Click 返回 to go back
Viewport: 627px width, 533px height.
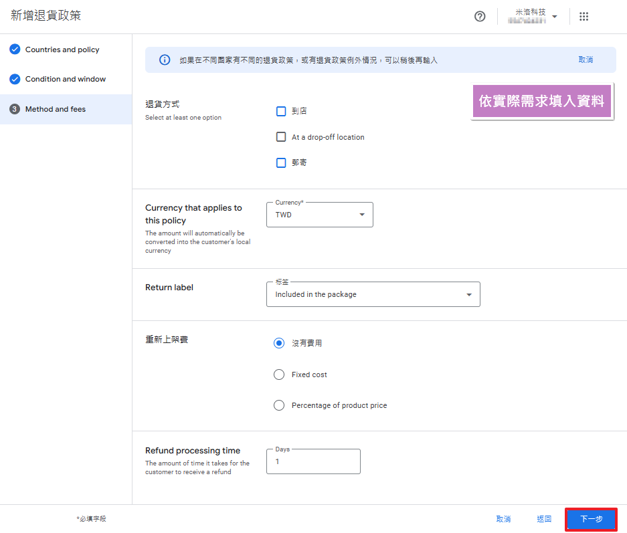pos(544,519)
